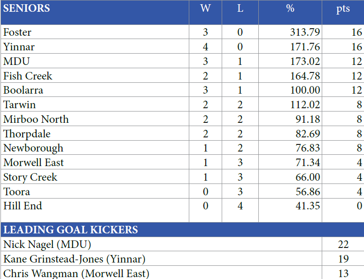
Task: Select Nick Nagel (MDU) goal kicker entry
Action: (x=47, y=245)
